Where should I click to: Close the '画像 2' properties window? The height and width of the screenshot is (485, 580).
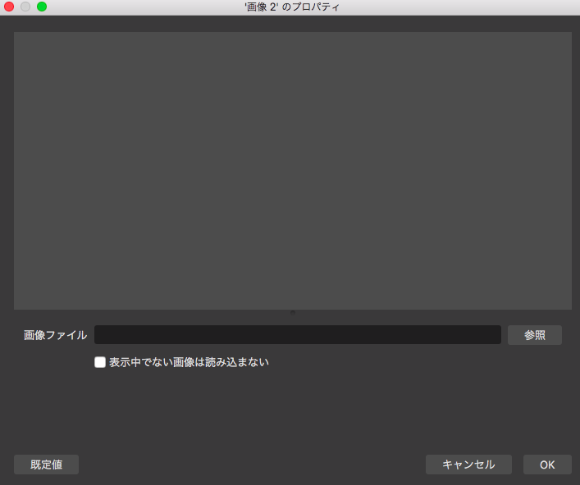point(9,7)
